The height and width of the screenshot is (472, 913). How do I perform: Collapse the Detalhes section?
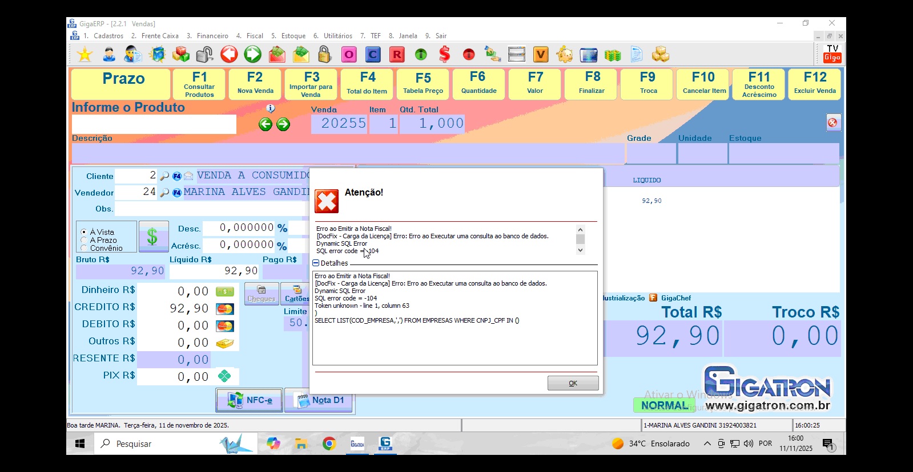pyautogui.click(x=316, y=263)
